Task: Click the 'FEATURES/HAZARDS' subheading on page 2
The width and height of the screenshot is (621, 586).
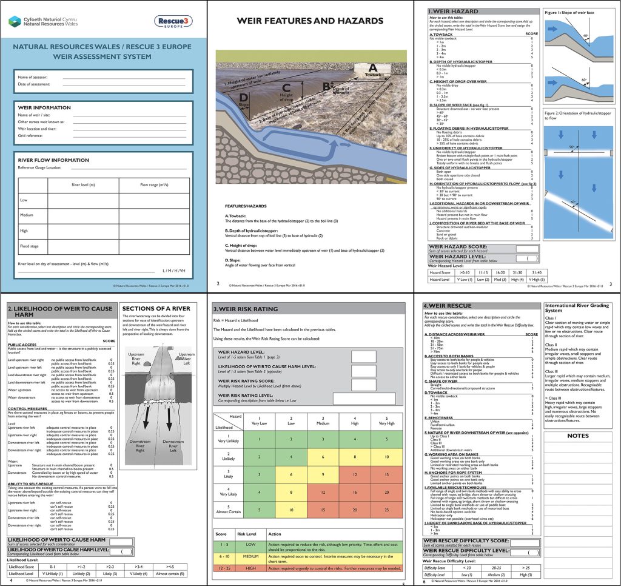Action: [246, 206]
